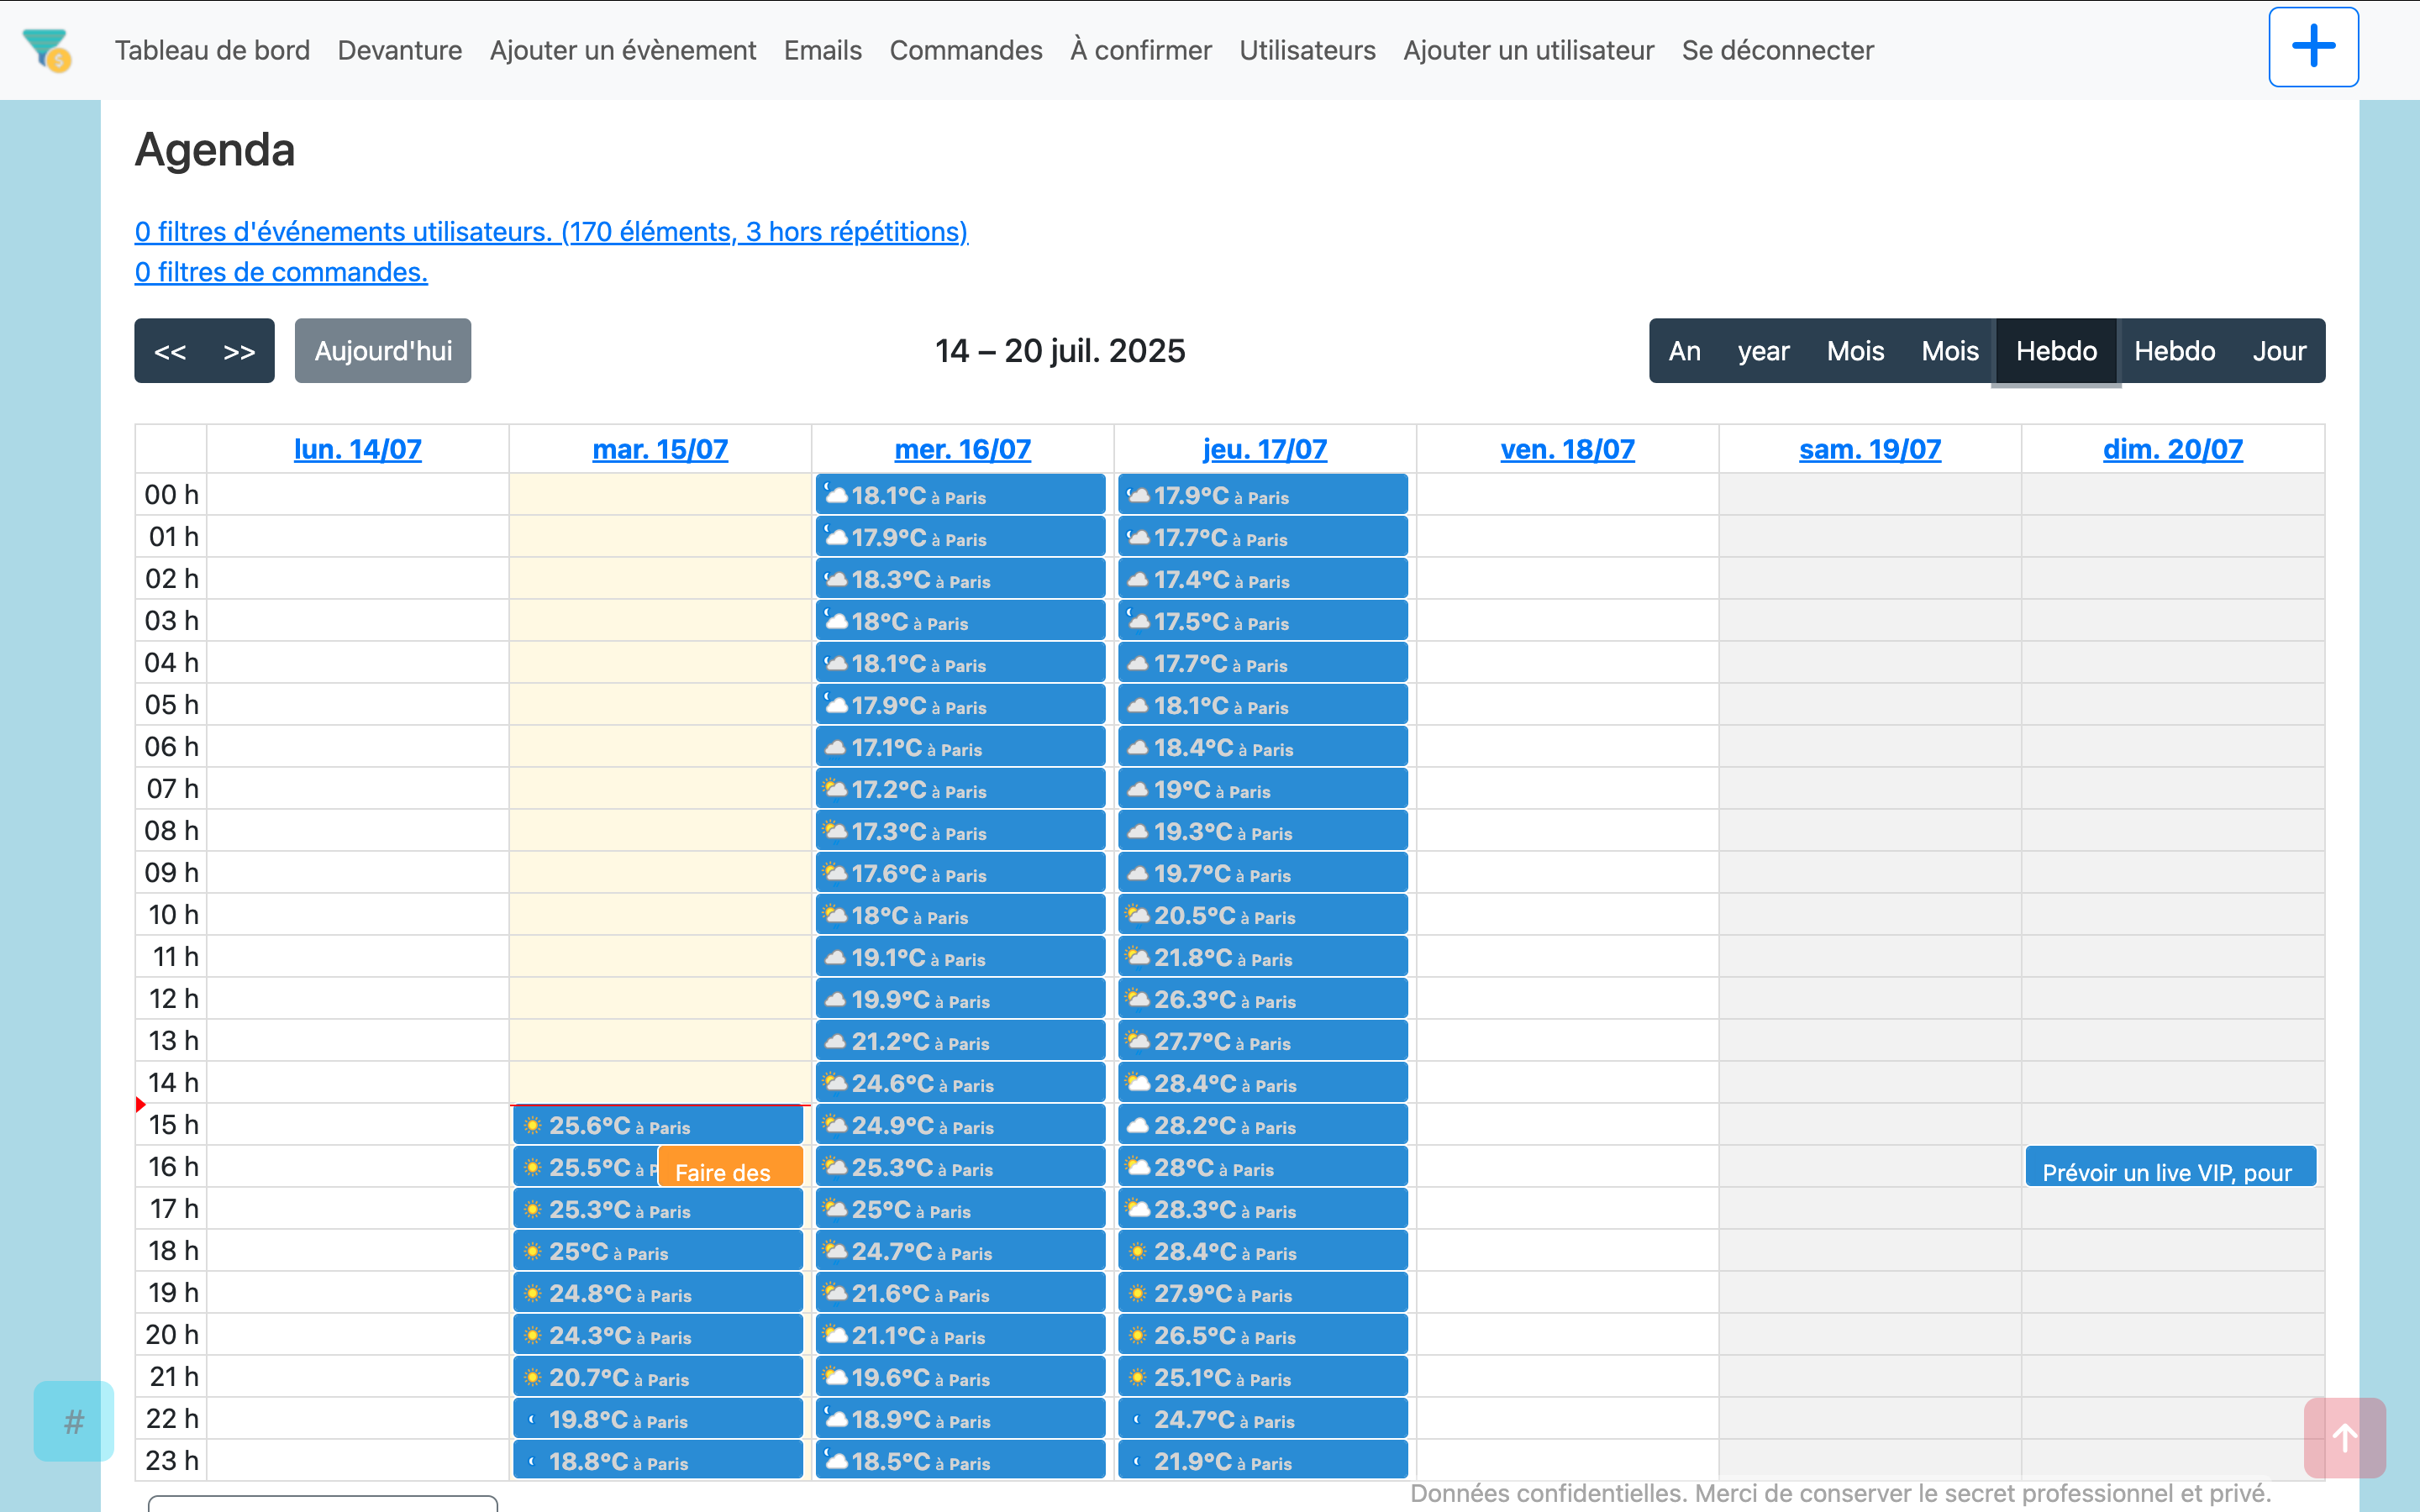Click the funnel logo icon

point(46,49)
